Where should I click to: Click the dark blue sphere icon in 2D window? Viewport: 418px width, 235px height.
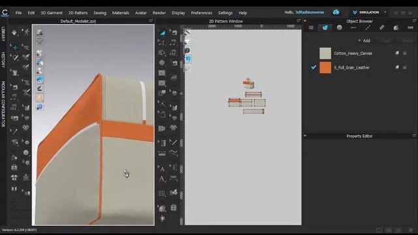[187, 50]
